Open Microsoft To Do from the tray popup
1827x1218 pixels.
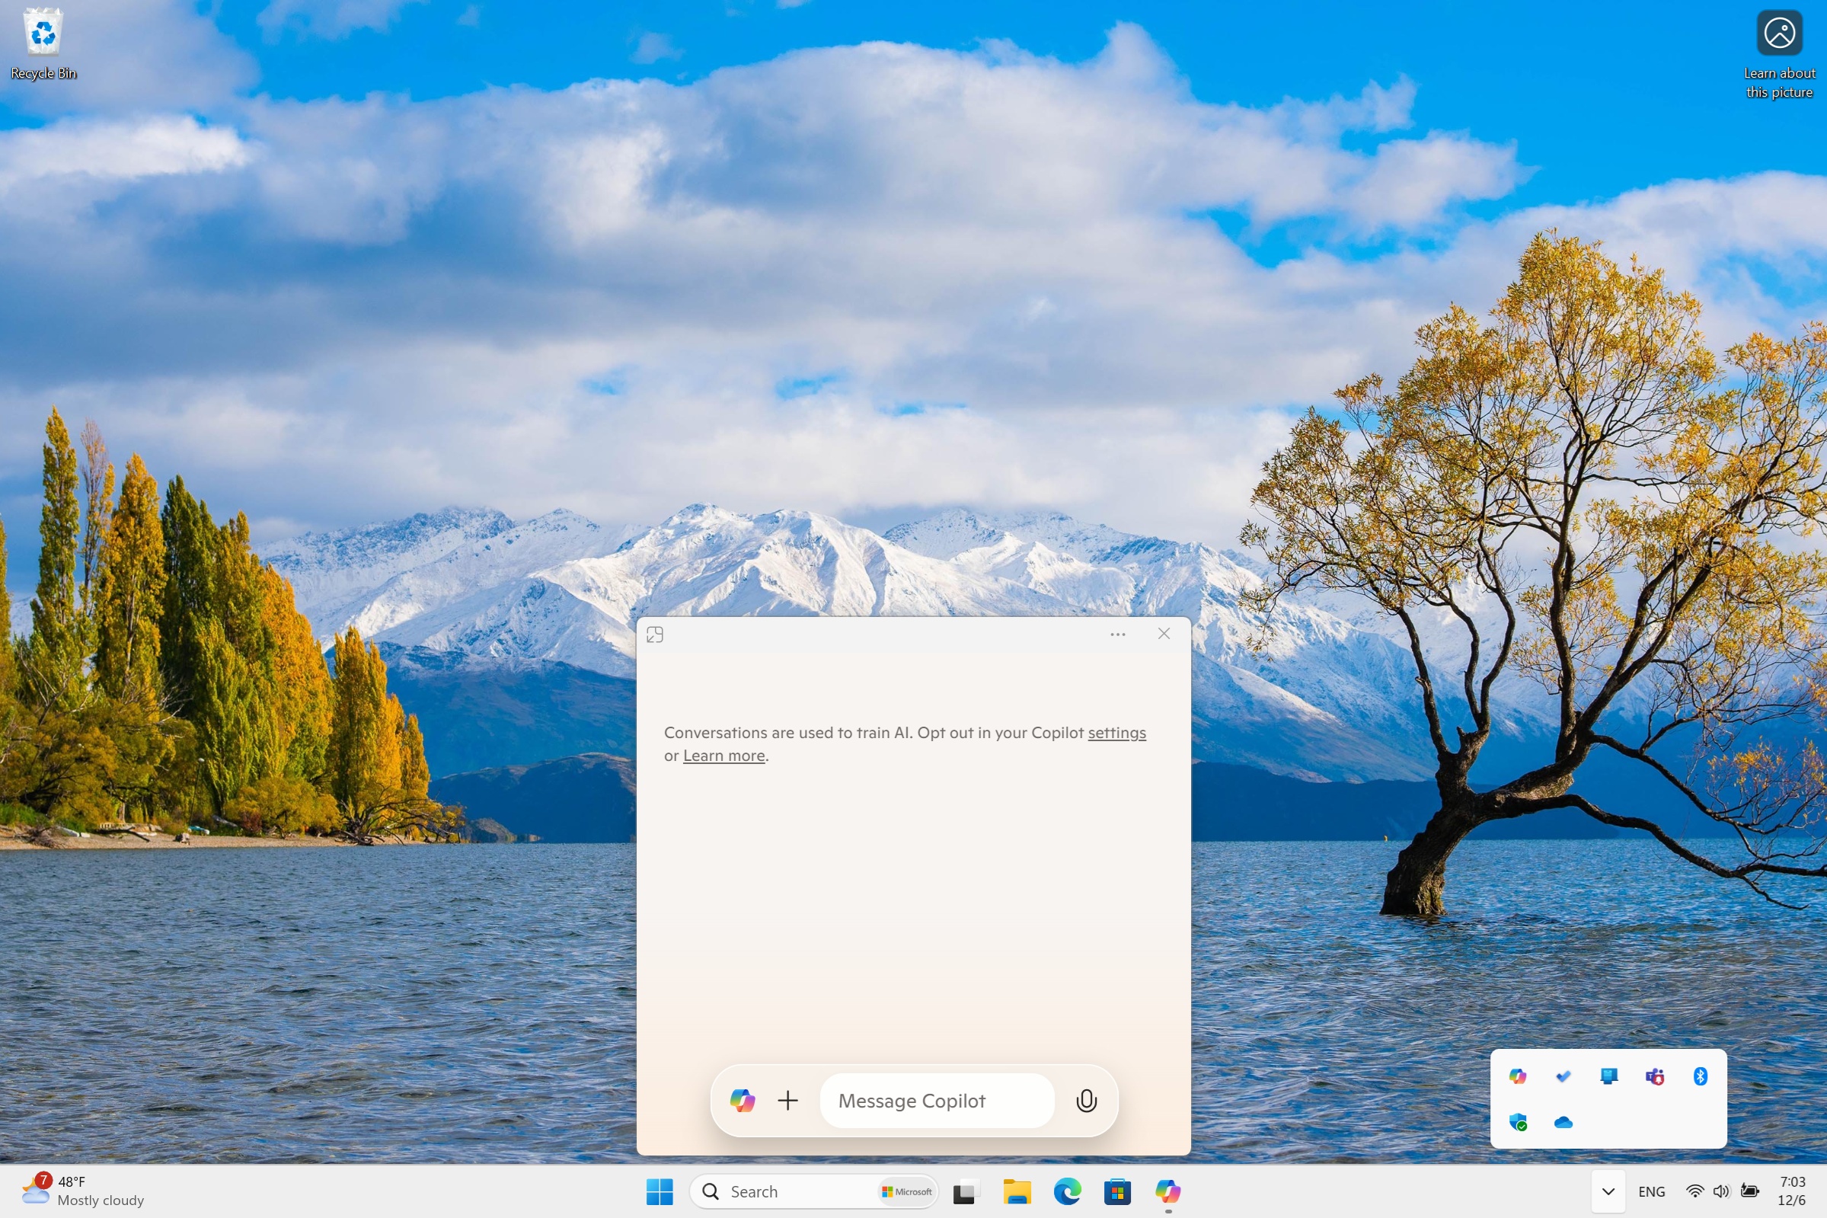point(1563,1076)
